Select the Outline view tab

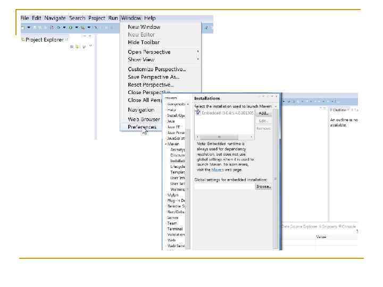339,110
